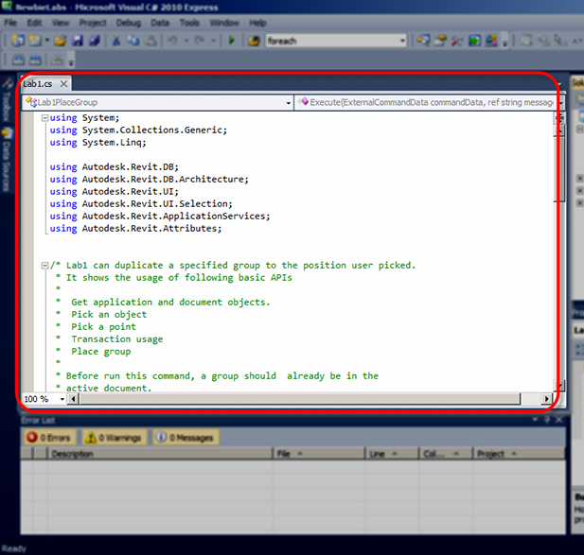This screenshot has width=584, height=555.
Task: Click the code line 'using System.Linq;'
Action: coord(97,143)
